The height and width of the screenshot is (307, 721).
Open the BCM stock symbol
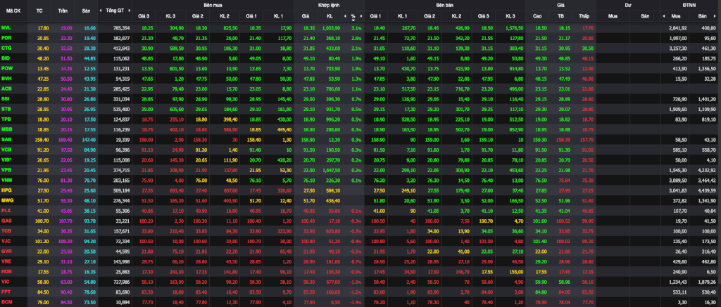click(x=6, y=301)
